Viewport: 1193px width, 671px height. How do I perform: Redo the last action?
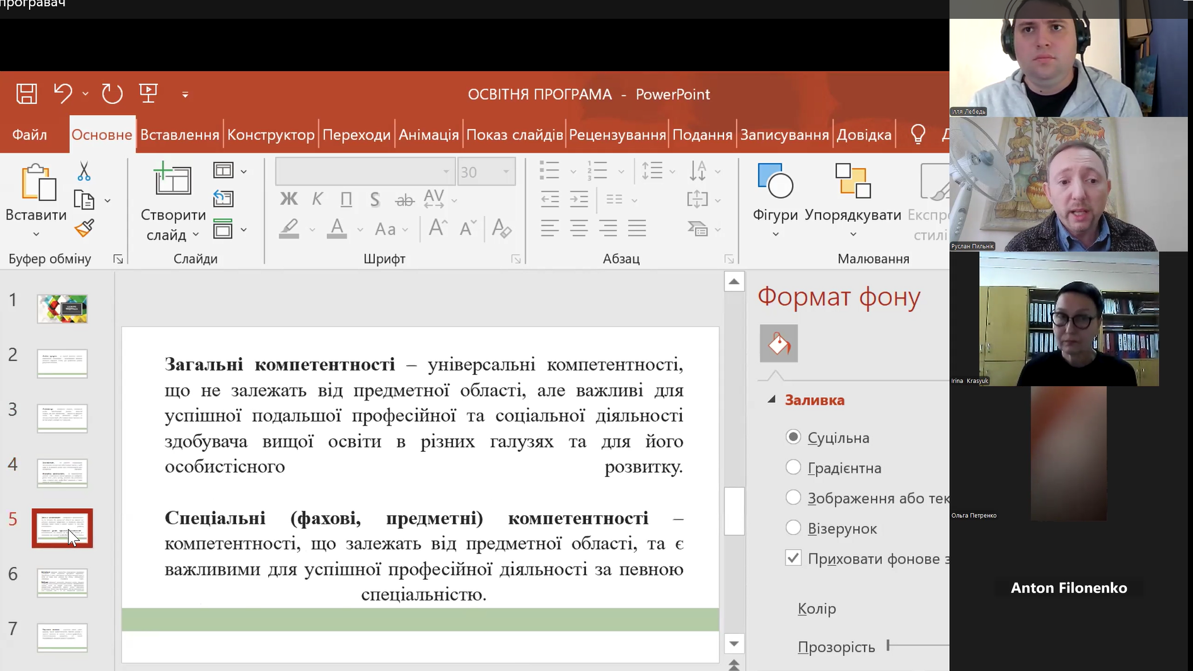(112, 94)
